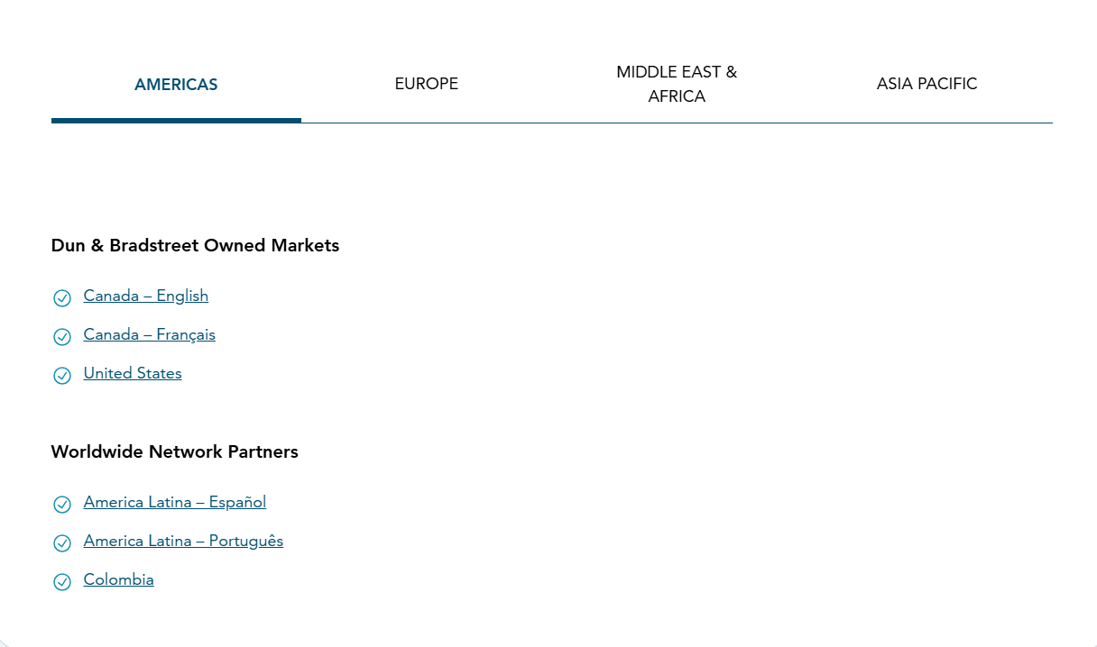Click the checkmark icon beside Canada – Français
The height and width of the screenshot is (647, 1097).
coord(62,336)
